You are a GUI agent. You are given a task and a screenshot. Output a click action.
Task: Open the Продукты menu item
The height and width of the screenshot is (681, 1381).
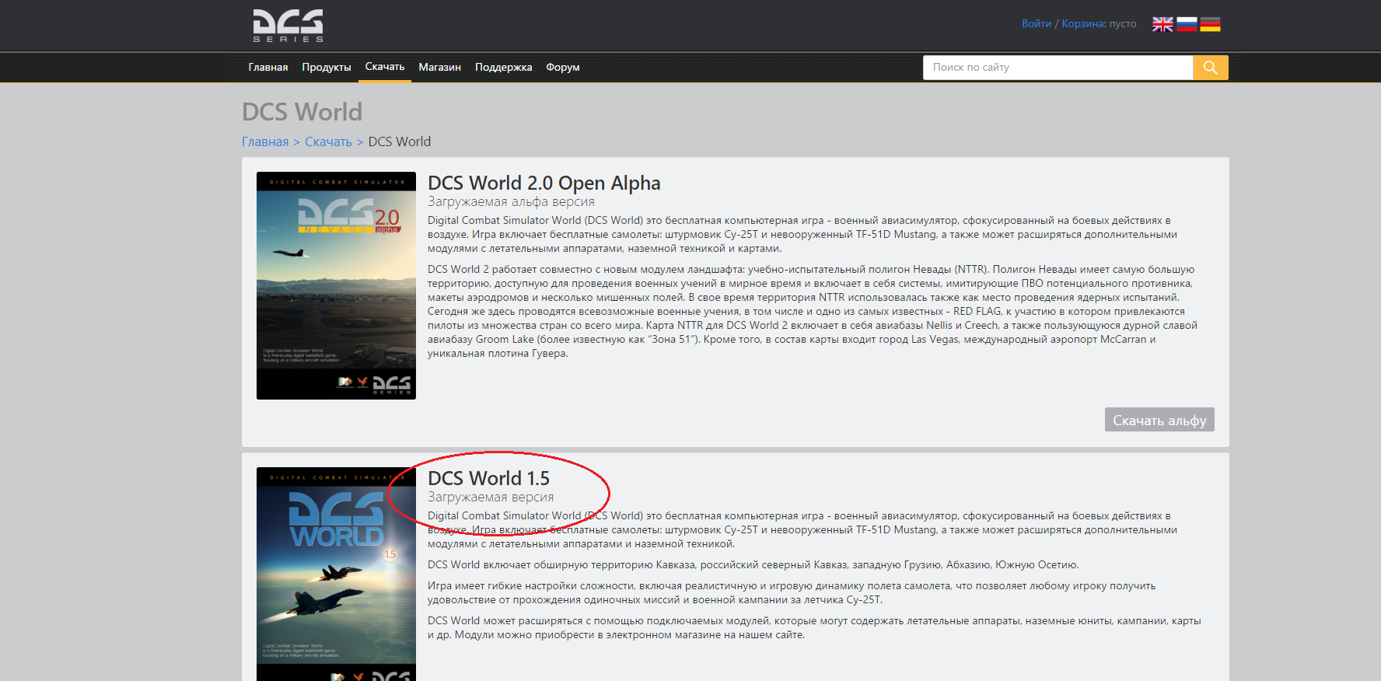327,68
